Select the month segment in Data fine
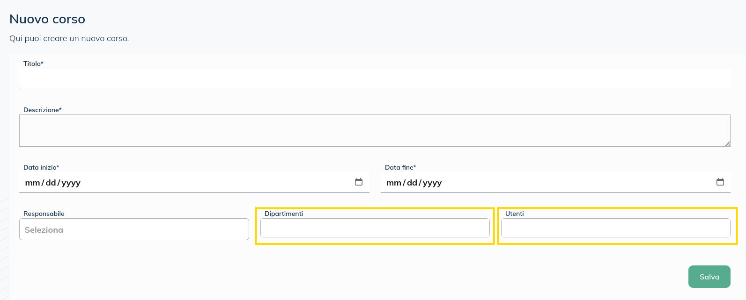Screen dimensions: 746x300 (x=394, y=183)
